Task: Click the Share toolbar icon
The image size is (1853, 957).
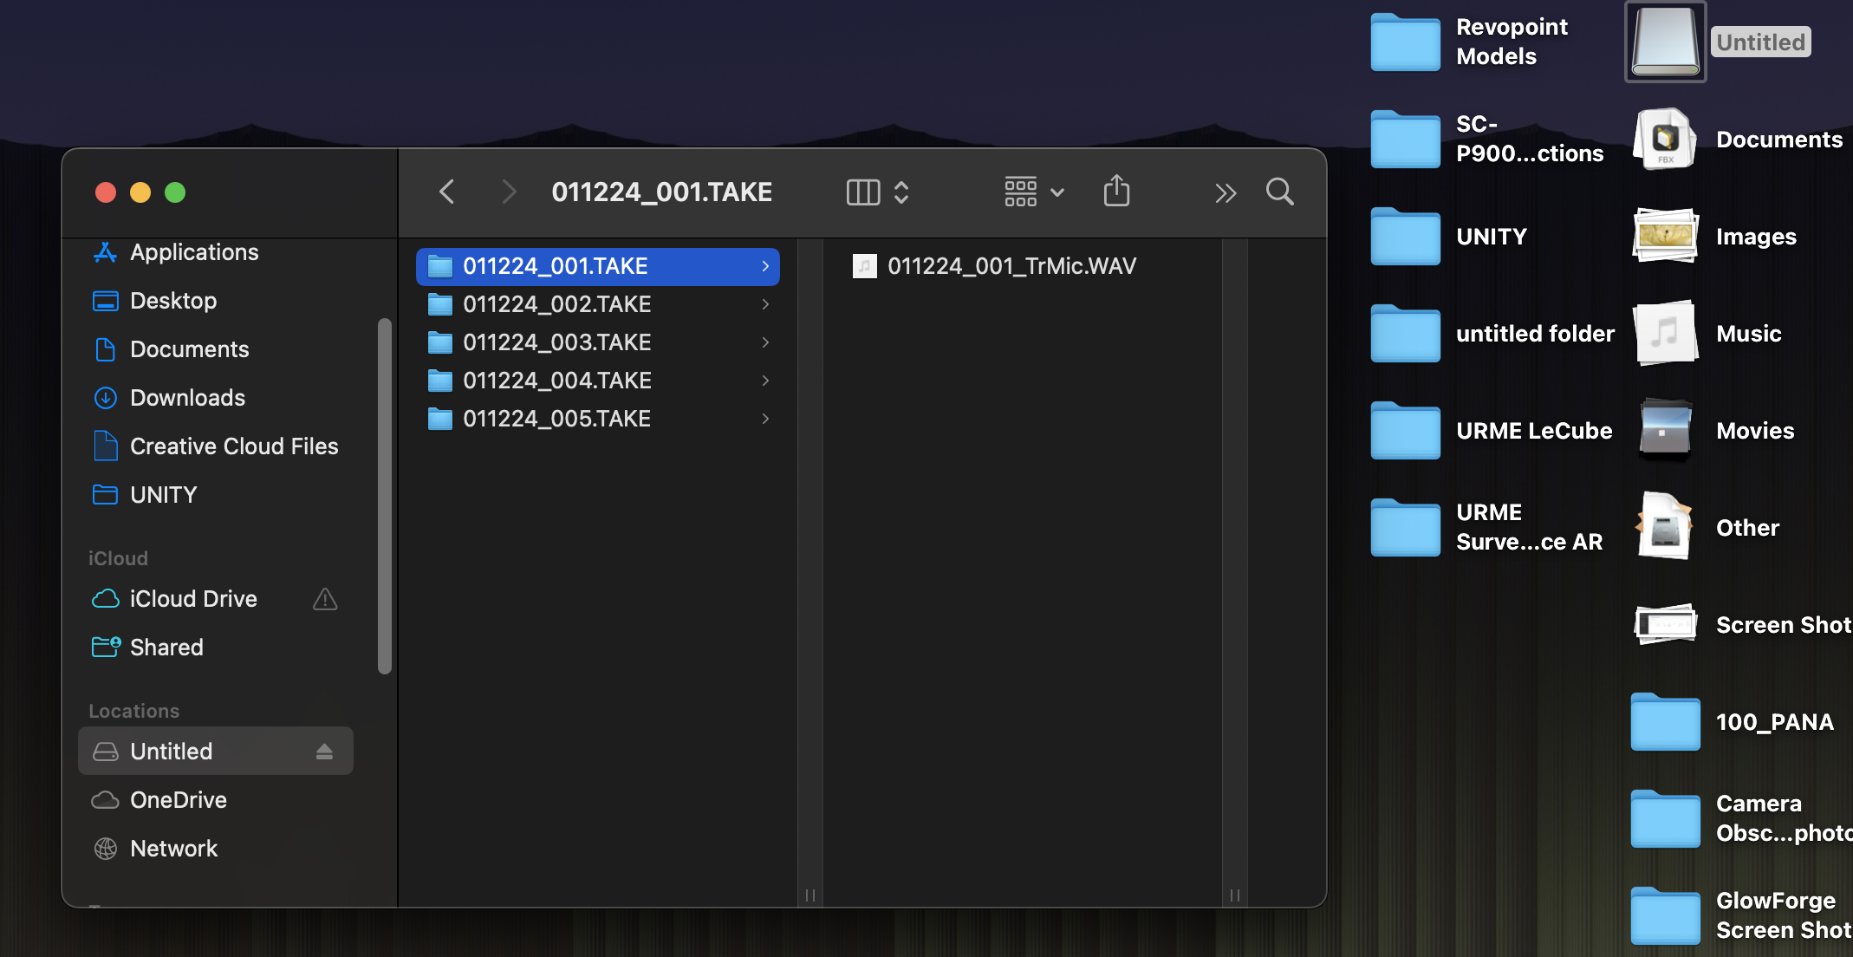Action: coord(1116,192)
